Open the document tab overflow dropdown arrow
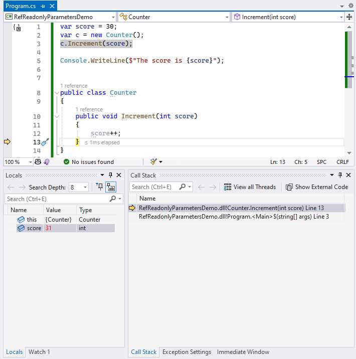 342,6
